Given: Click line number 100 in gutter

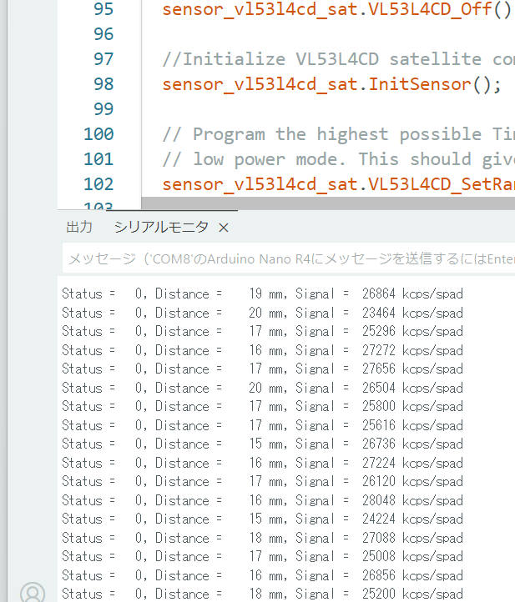Looking at the screenshot, I should [x=99, y=134].
